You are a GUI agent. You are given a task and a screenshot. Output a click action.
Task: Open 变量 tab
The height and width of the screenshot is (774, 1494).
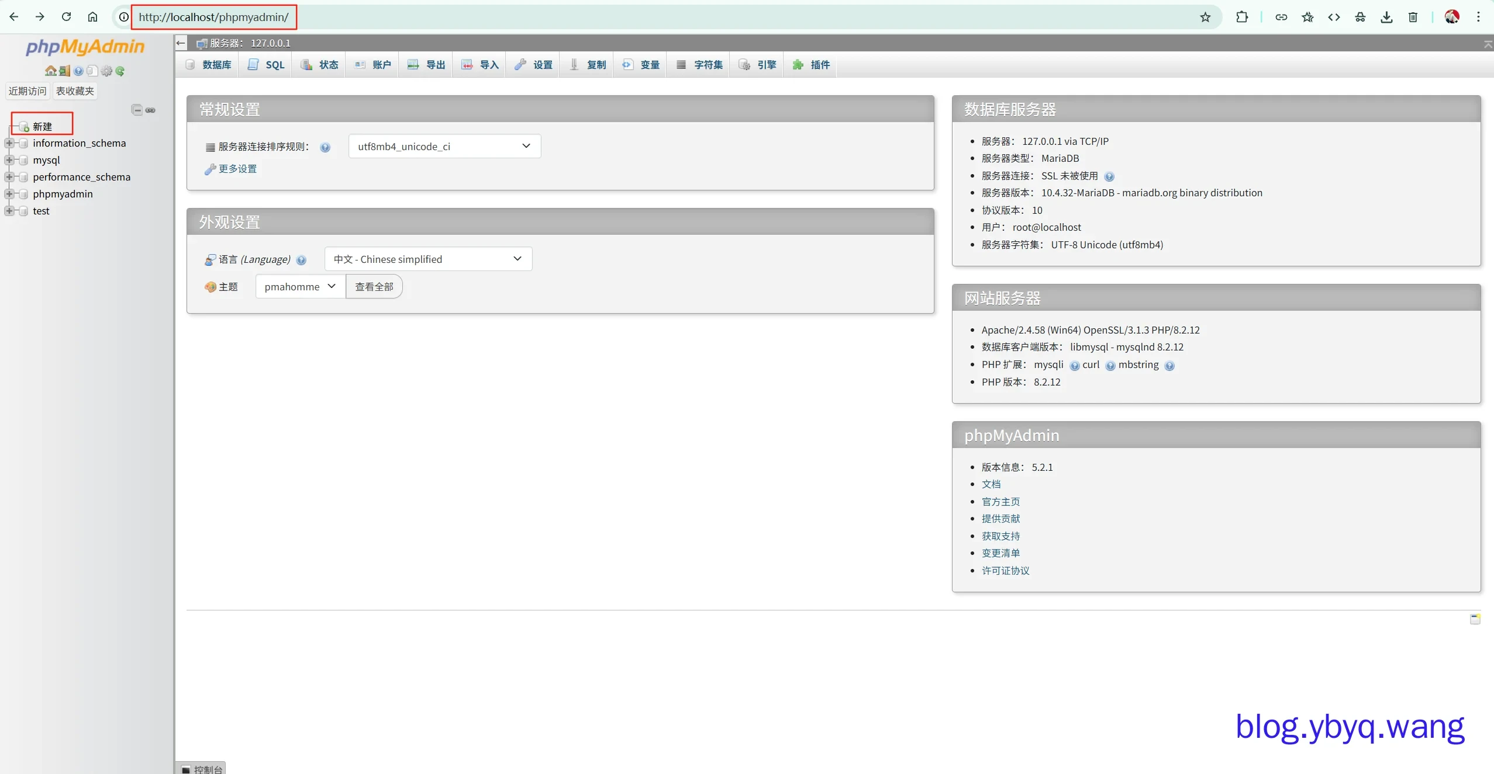pos(641,65)
